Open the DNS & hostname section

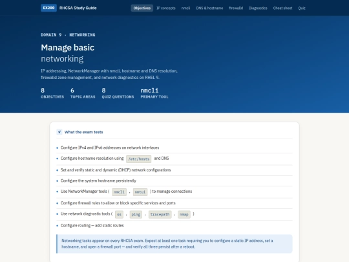tap(209, 8)
